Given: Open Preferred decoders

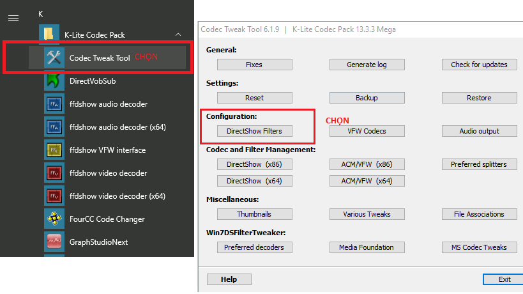Looking at the screenshot, I should point(255,247).
